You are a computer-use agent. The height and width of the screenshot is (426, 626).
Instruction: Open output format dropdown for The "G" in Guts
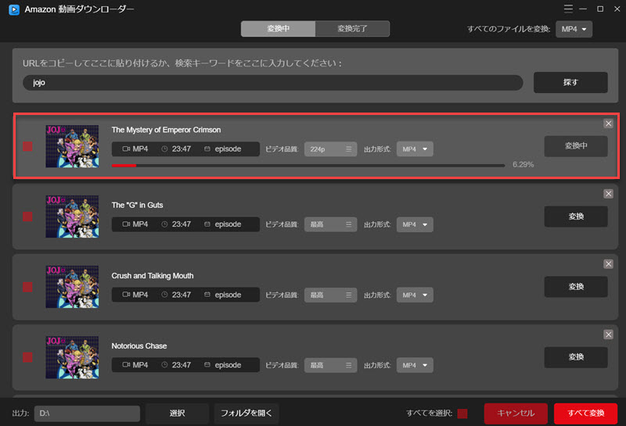click(x=415, y=224)
